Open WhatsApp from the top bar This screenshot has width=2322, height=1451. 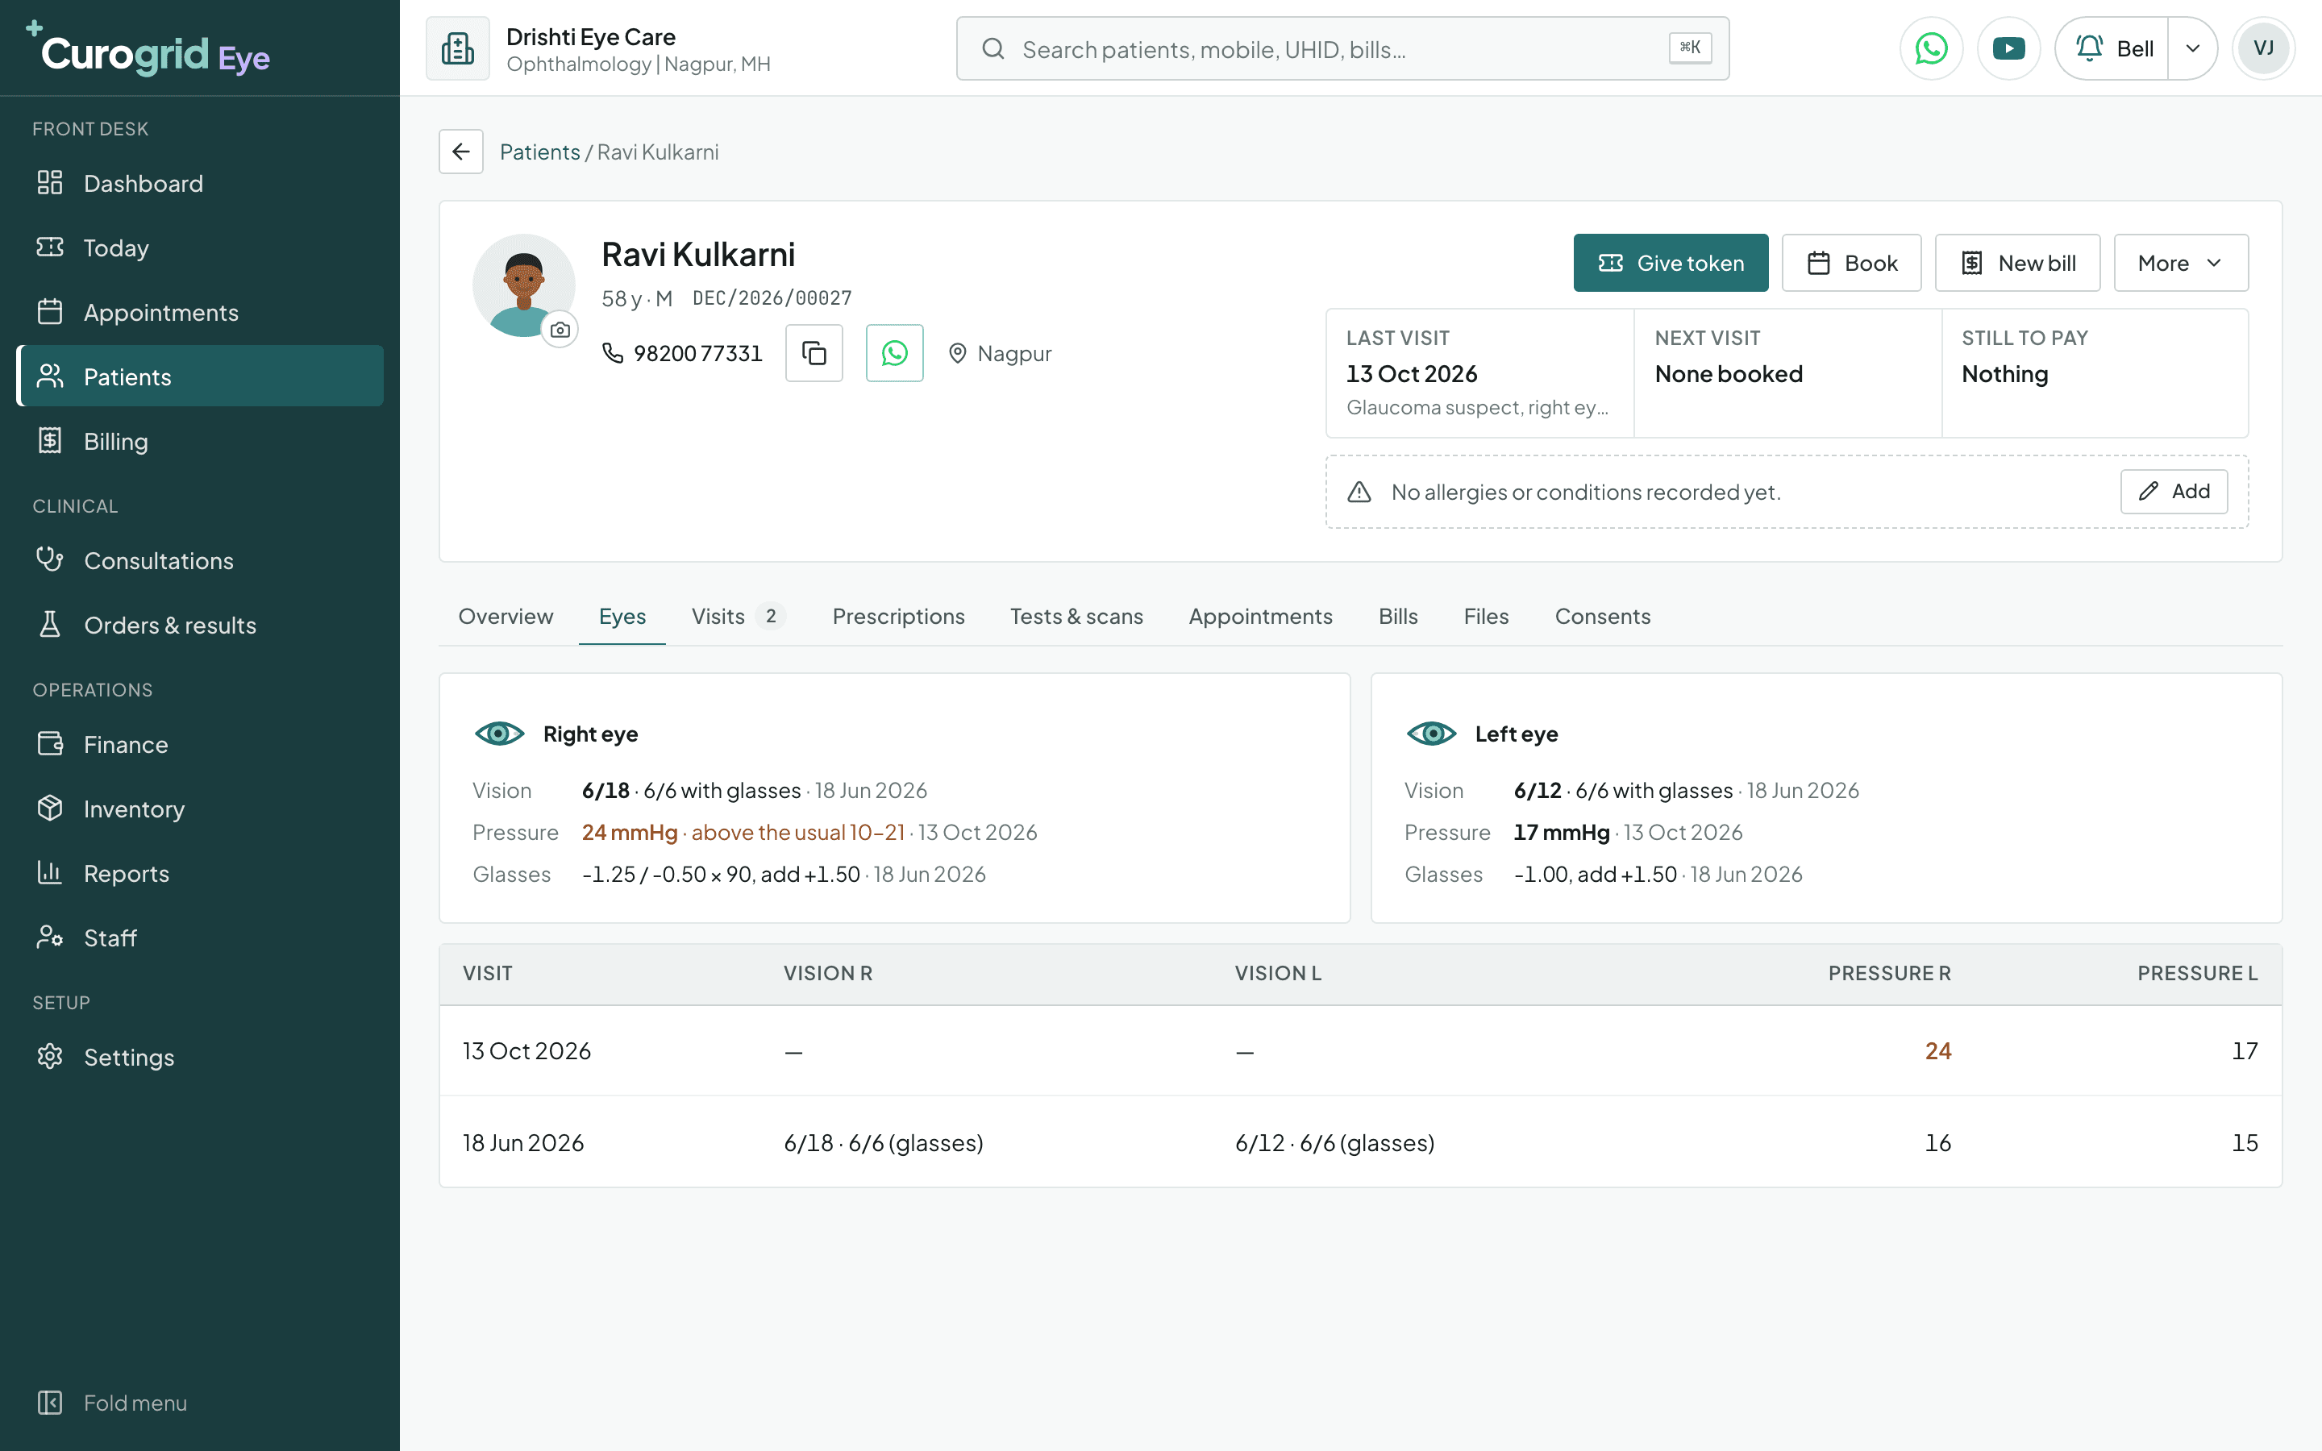[x=1930, y=48]
